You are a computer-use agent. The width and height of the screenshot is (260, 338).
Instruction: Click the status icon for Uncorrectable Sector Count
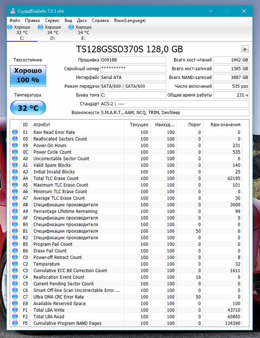coord(15,158)
